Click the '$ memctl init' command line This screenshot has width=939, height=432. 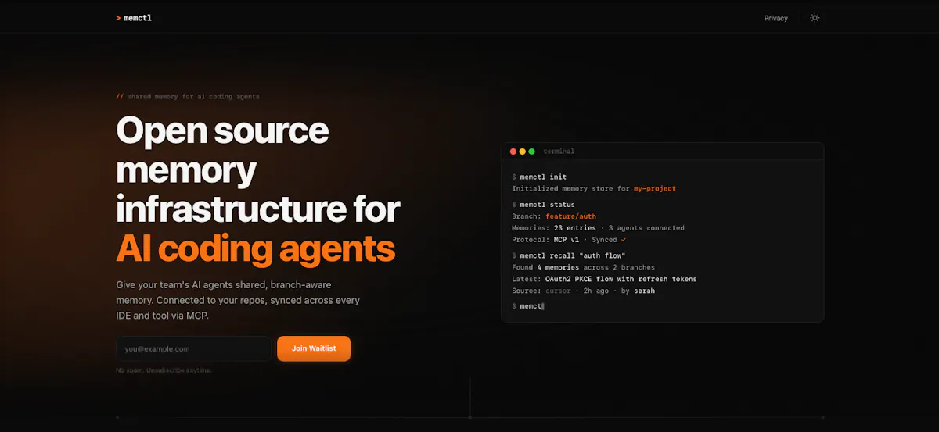coord(539,177)
